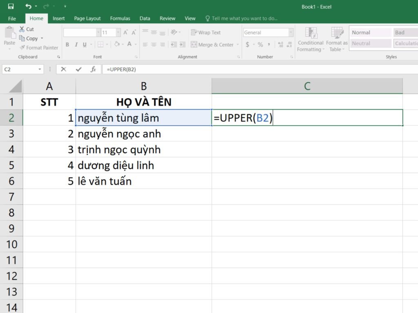Image resolution: width=418 pixels, height=313 pixels.
Task: Apply bold formatting from the Font group
Action: [67, 45]
